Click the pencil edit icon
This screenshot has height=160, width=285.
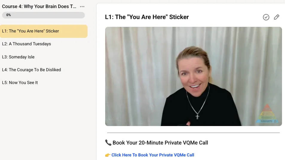coord(276,17)
